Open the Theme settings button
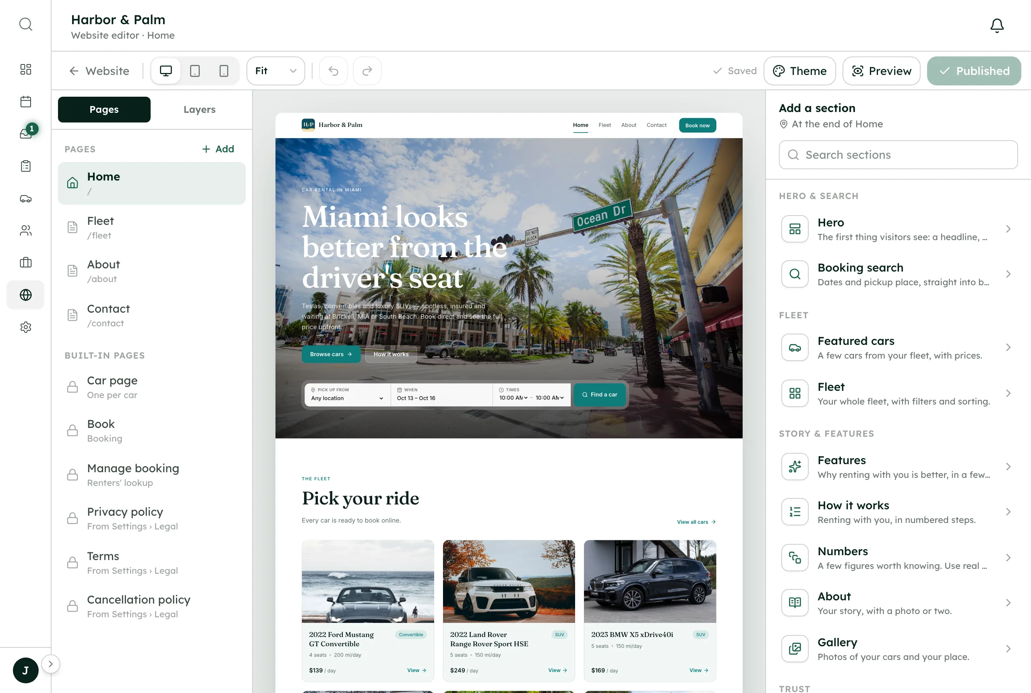Image resolution: width=1031 pixels, height=693 pixels. pyautogui.click(x=799, y=71)
